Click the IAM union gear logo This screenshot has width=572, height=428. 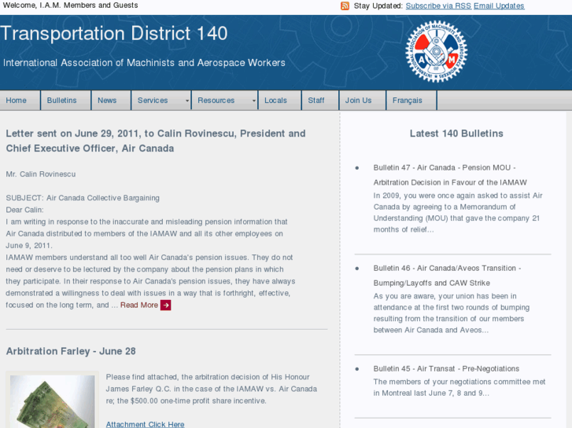pos(437,52)
